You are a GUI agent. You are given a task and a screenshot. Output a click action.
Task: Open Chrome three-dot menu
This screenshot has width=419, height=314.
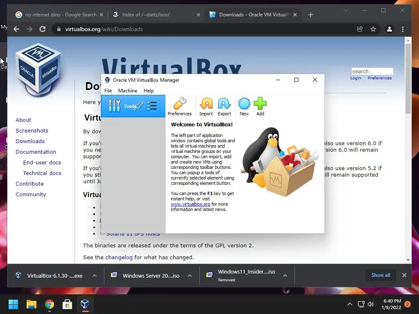click(403, 29)
